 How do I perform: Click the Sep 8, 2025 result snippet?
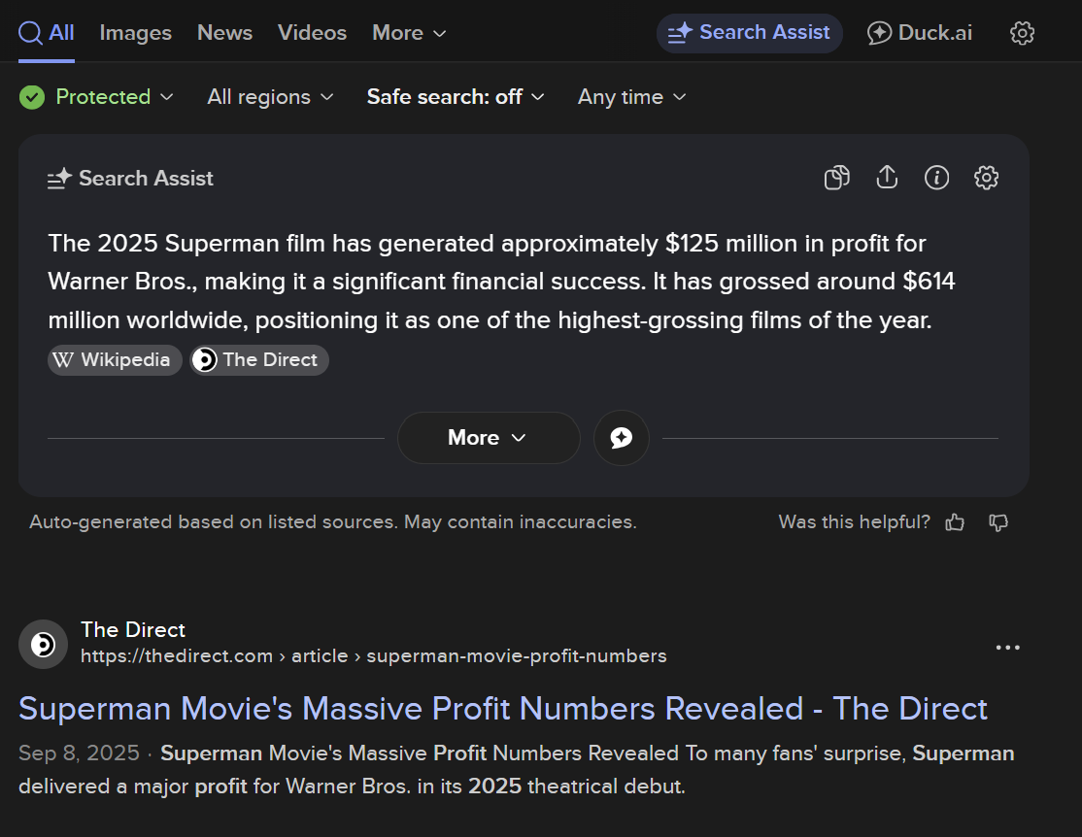pyautogui.click(x=516, y=769)
